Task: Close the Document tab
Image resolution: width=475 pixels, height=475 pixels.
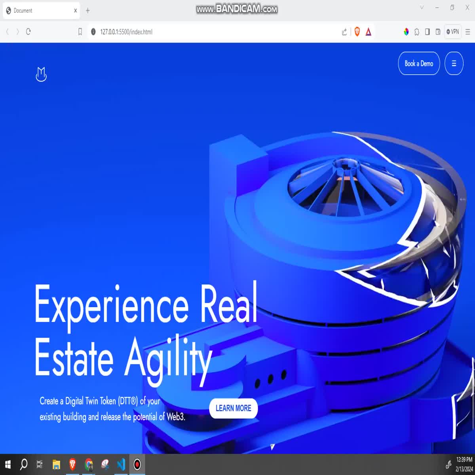Action: (x=75, y=11)
